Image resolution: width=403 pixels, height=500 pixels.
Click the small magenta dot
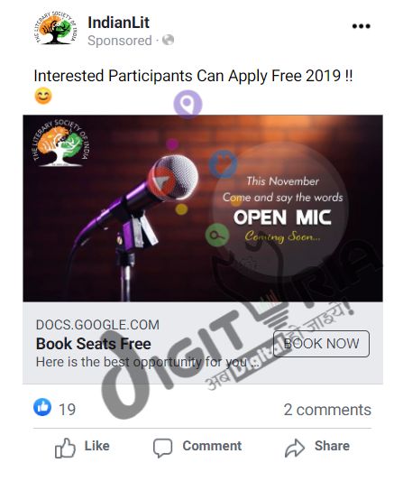(x=171, y=144)
